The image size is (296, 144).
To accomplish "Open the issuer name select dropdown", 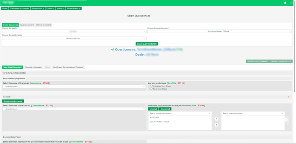I will coord(74,86).
